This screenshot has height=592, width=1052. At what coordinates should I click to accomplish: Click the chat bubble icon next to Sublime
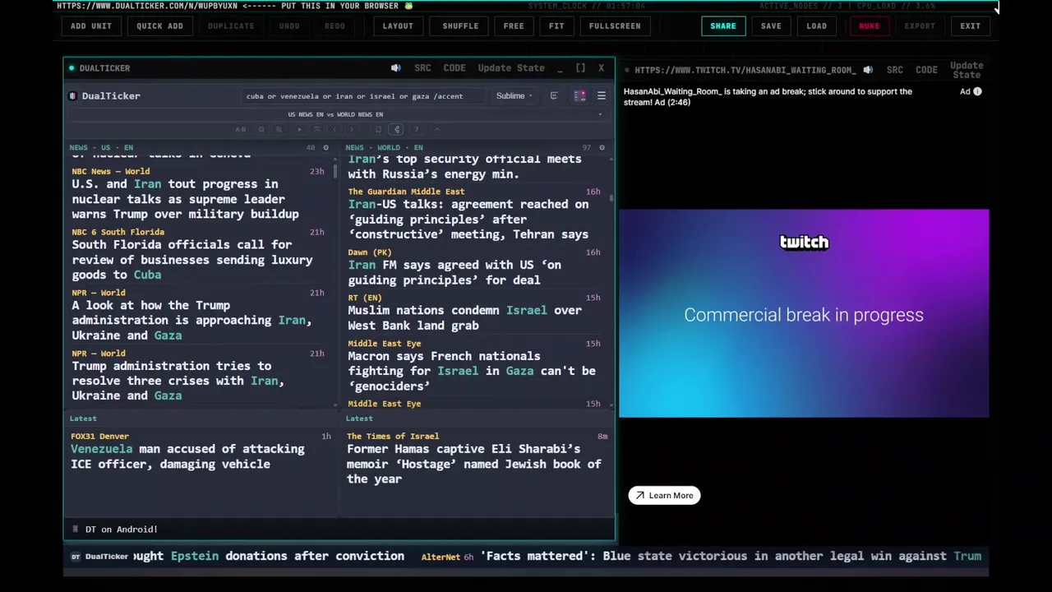554,96
